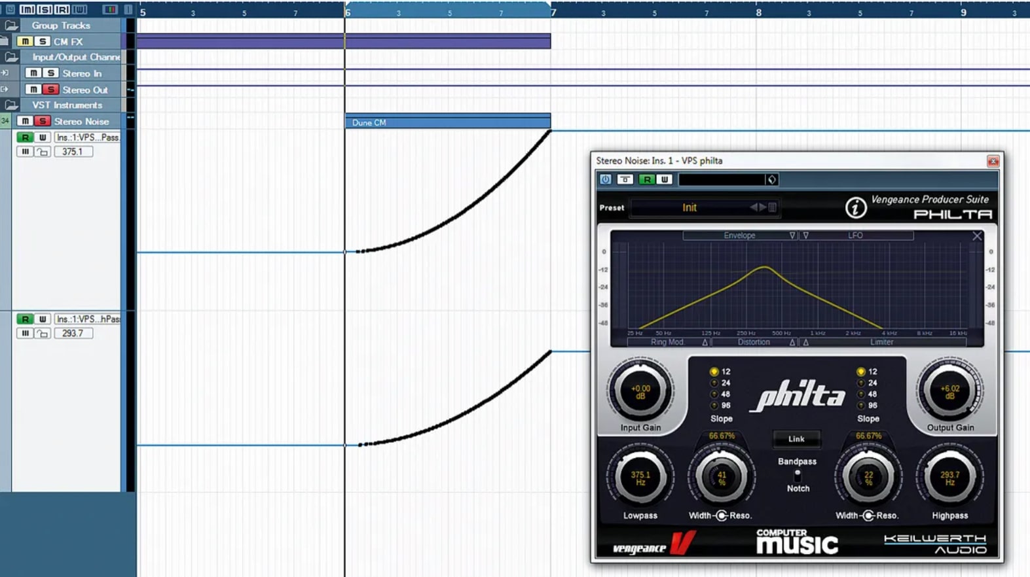Viewport: 1030px width, 577px height.
Task: Toggle the global solo (S) button in track list header
Action: pos(45,9)
